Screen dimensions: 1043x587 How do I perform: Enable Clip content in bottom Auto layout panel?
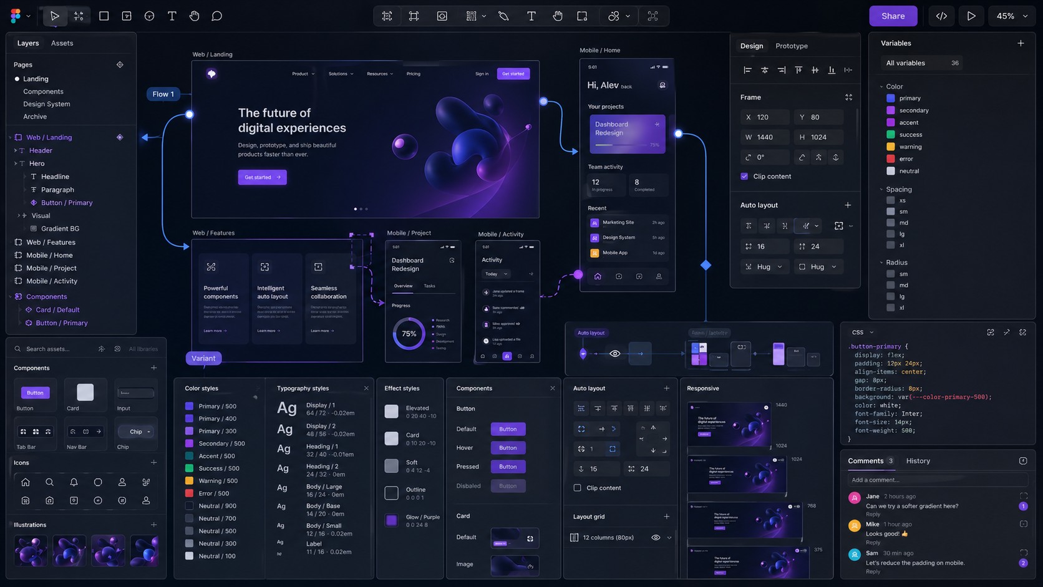(577, 488)
